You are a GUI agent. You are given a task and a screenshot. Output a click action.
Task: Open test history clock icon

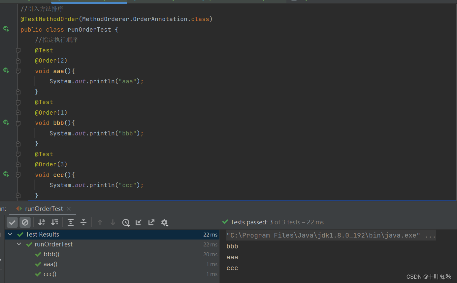pyautogui.click(x=126, y=222)
